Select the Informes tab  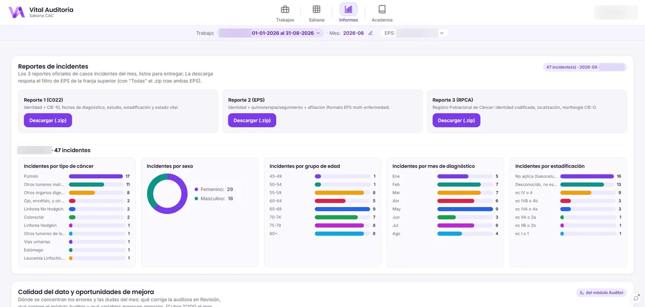click(348, 13)
